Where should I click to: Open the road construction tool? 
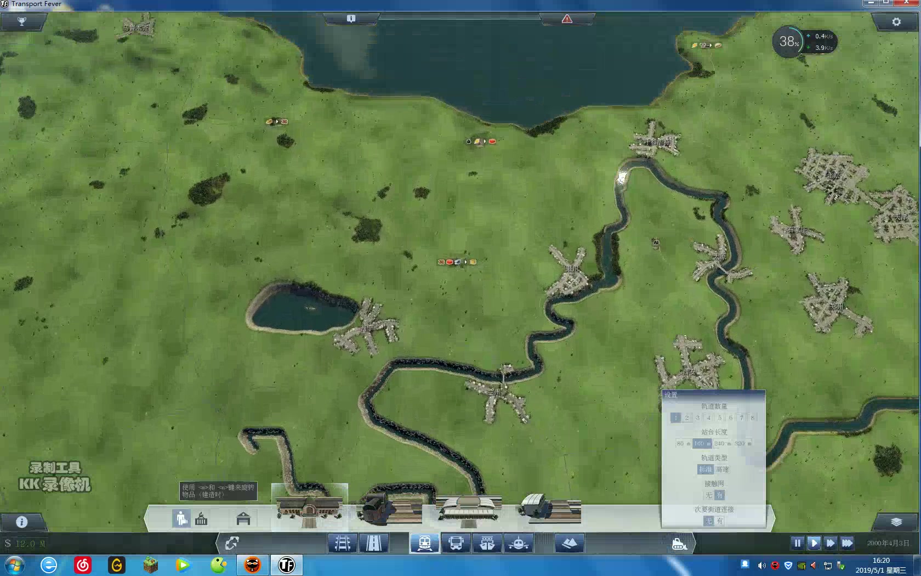[x=374, y=543]
